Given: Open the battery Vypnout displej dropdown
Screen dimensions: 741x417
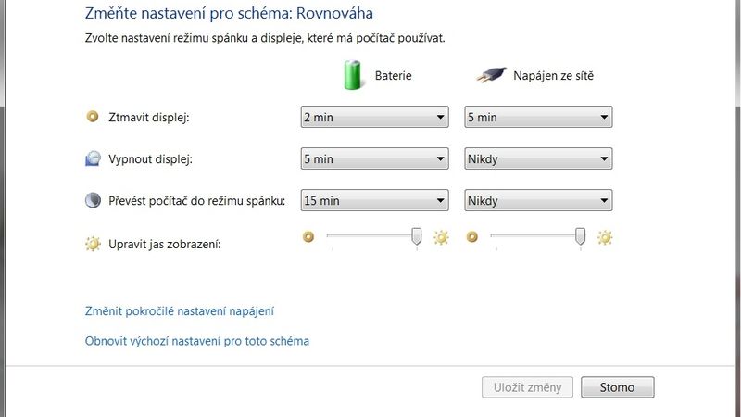Looking at the screenshot, I should point(375,158).
